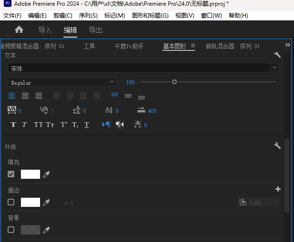The height and width of the screenshot is (242, 294).
Task: Open the stroke color swatch
Action: (x=30, y=202)
